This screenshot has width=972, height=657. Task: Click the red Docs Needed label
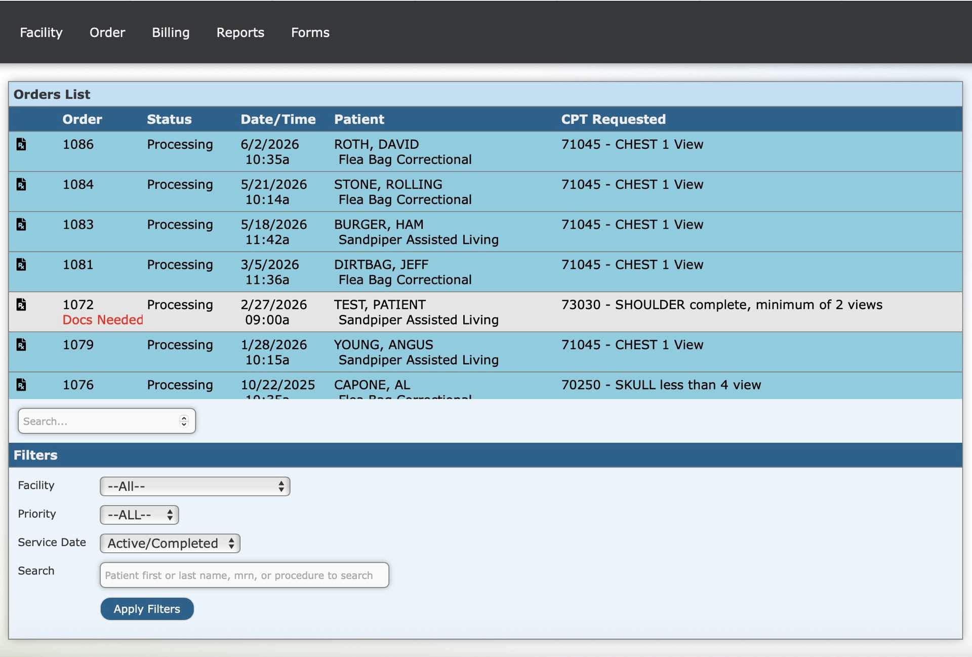coord(103,320)
